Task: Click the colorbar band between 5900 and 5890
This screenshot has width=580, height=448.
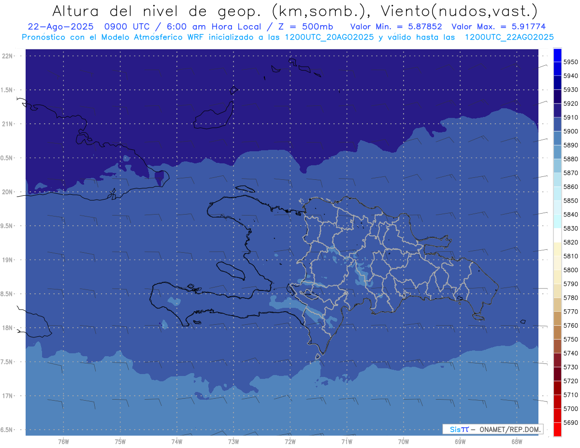Action: click(x=557, y=138)
